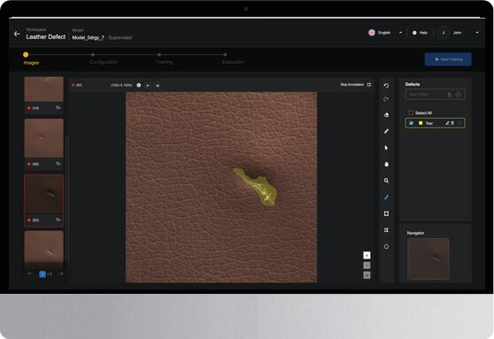Click the Navigator preview image
The width and height of the screenshot is (494, 339).
click(x=428, y=258)
